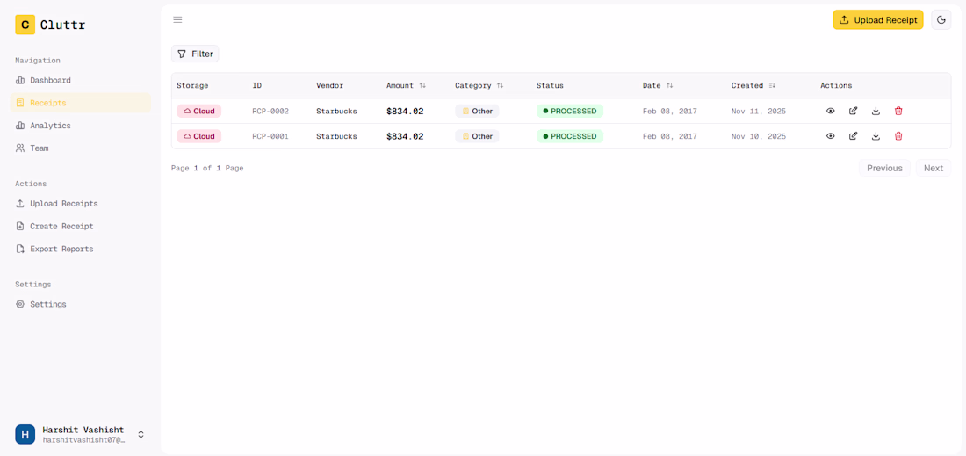
Task: Select Receipts in the navigation
Action: point(80,103)
